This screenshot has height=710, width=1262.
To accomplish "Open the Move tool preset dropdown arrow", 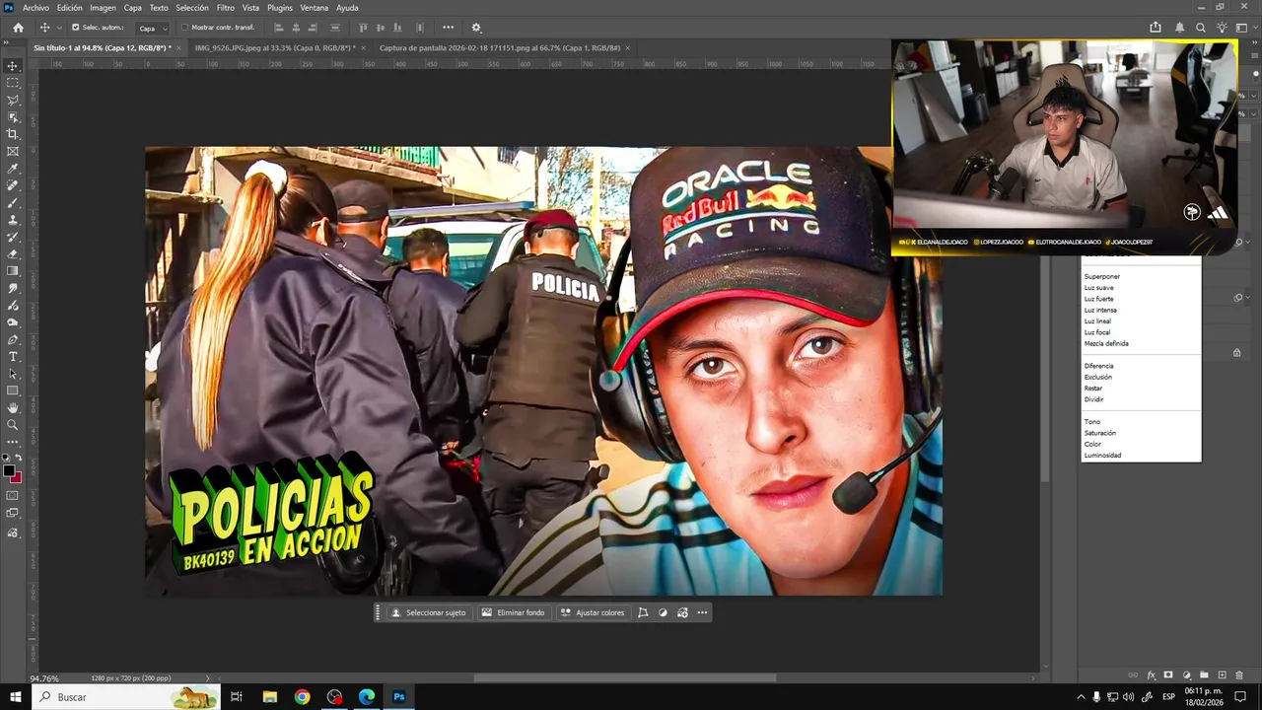I will (x=59, y=28).
